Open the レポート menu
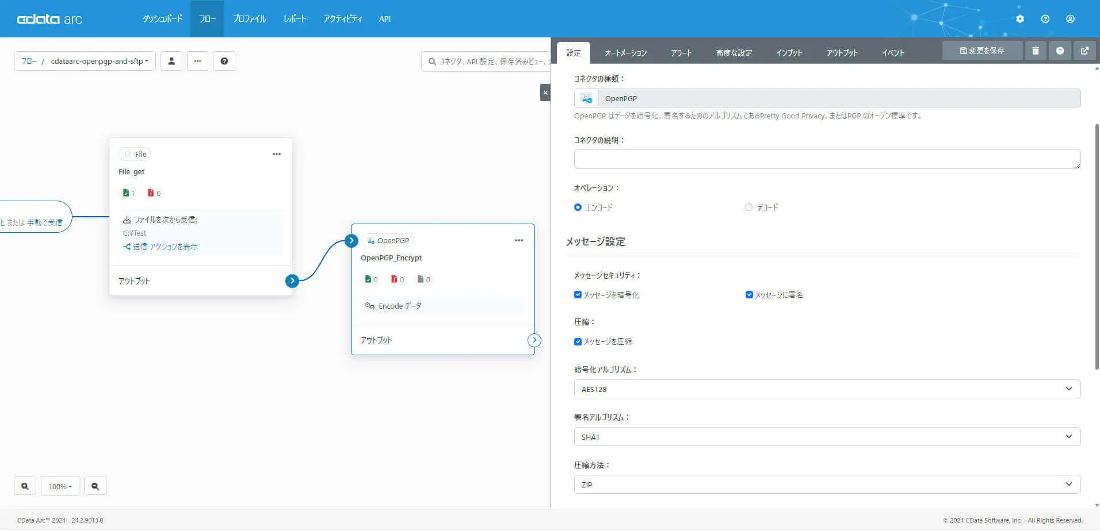This screenshot has height=530, width=1100. pyautogui.click(x=295, y=19)
